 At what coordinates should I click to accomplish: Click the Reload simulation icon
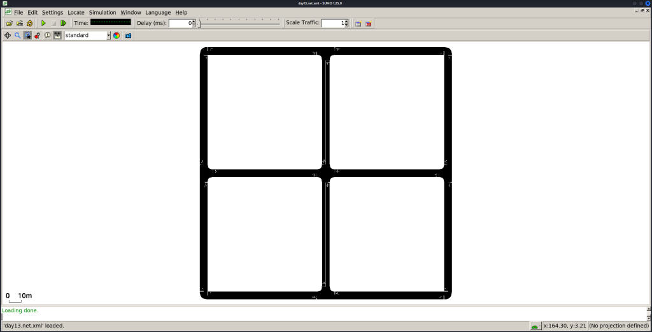click(x=29, y=24)
